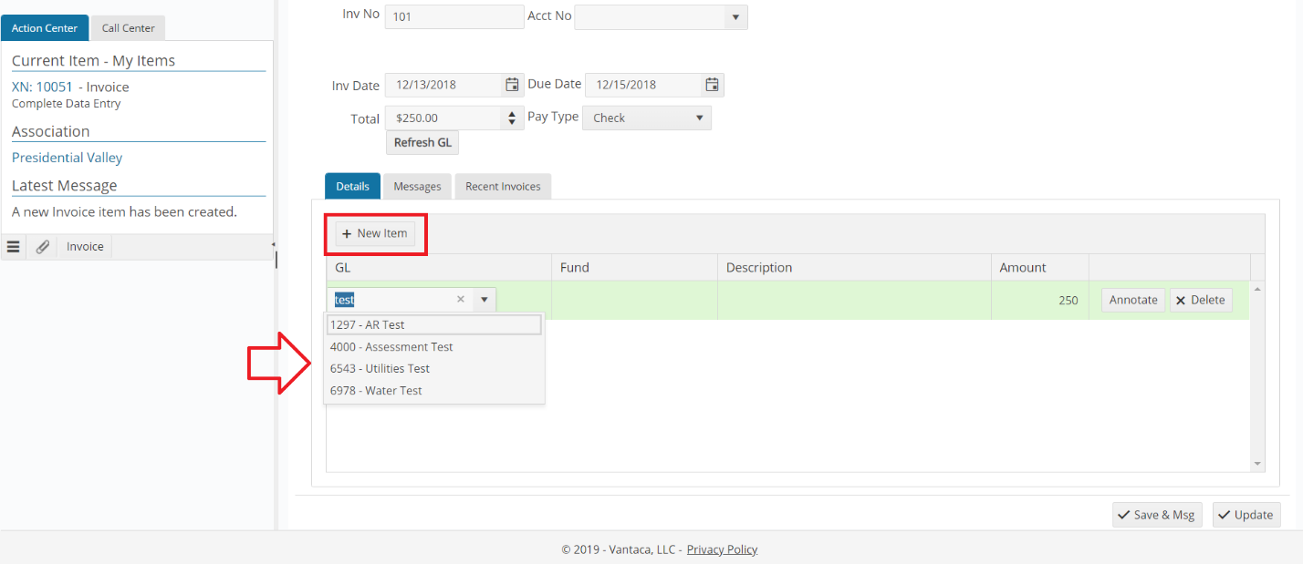
Task: Click inside the Inv No field showing 101
Action: pyautogui.click(x=453, y=16)
